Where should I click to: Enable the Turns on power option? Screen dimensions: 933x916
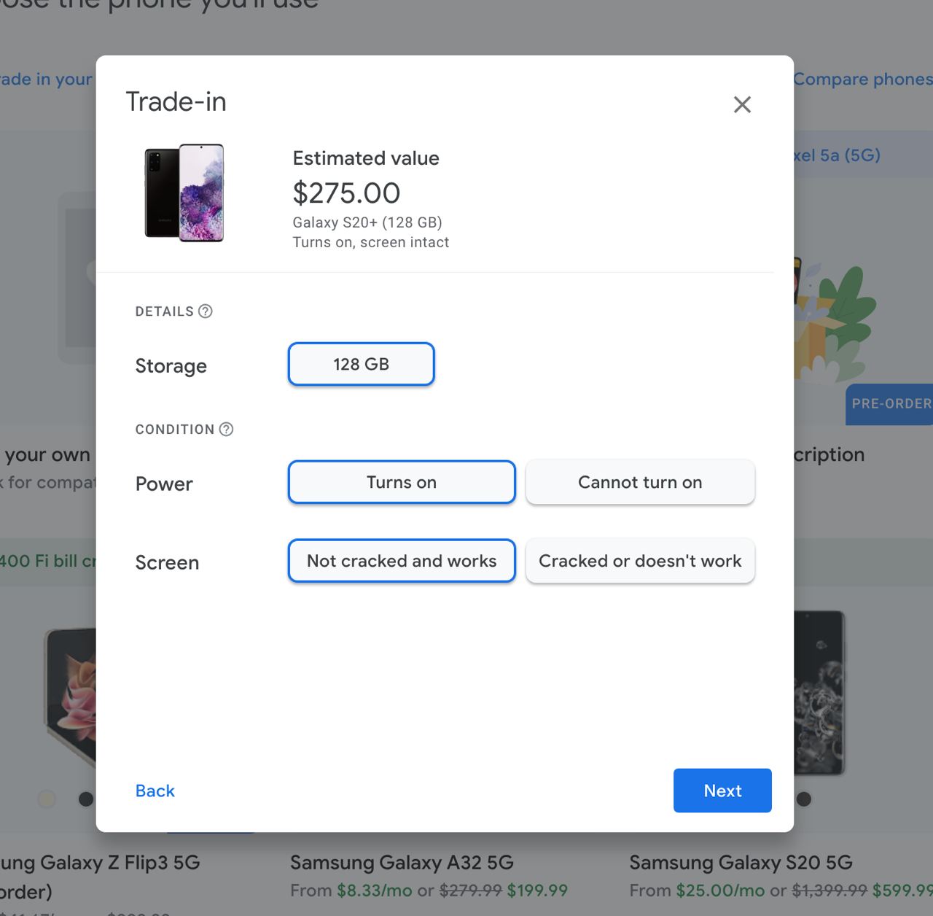coord(401,482)
